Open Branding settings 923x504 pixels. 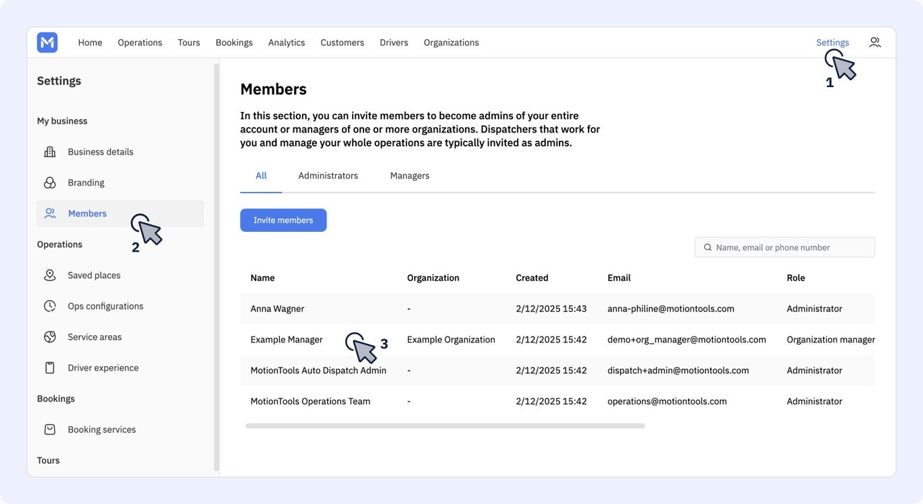(x=120, y=183)
